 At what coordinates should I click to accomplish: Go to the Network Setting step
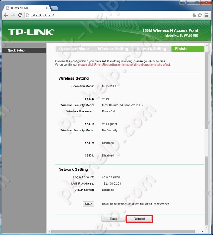(152, 49)
